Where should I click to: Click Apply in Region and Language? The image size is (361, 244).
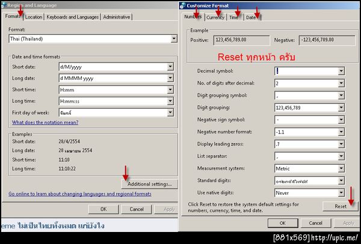(x=166, y=209)
